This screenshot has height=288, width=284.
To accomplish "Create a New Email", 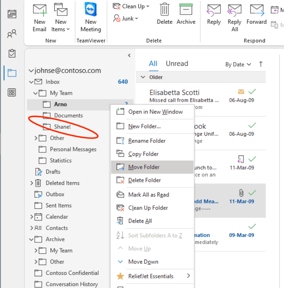I will coord(39,18).
